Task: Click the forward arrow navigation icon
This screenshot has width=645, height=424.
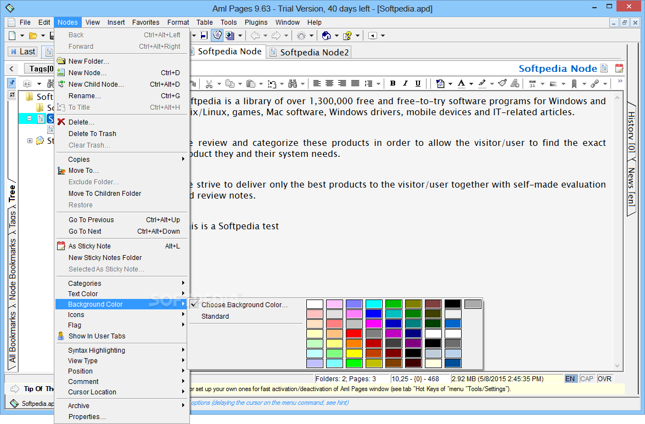Action: [276, 36]
